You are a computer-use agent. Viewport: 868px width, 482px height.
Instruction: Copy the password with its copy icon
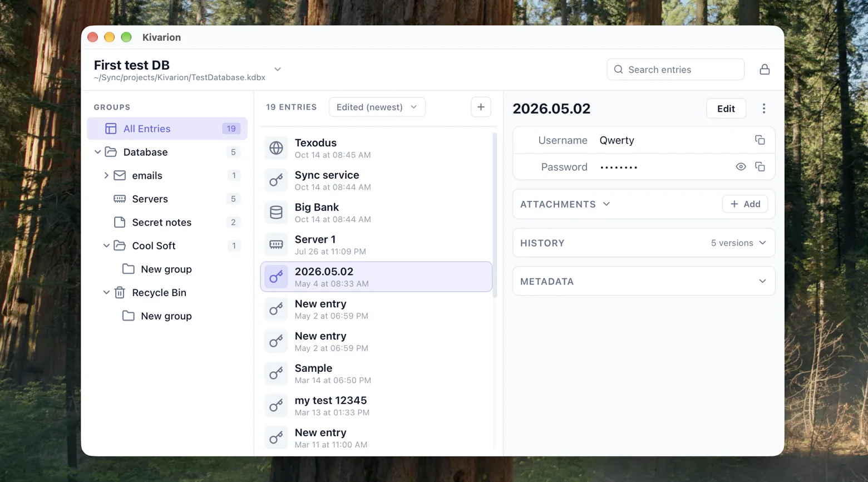[x=759, y=167]
